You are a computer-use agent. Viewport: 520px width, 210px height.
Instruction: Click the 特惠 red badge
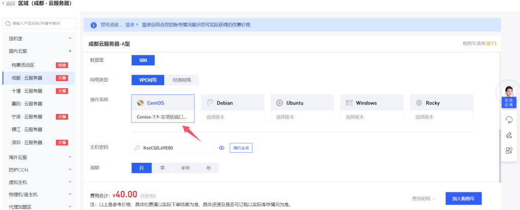62,65
